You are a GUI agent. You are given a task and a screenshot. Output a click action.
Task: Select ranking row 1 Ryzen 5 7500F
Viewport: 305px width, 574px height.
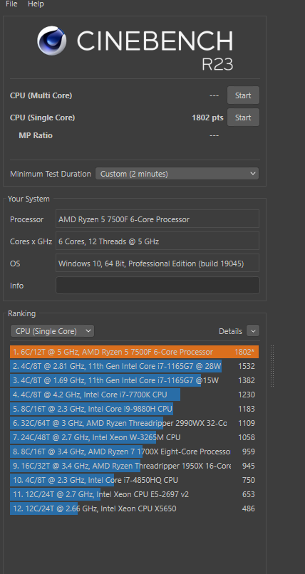(x=135, y=352)
